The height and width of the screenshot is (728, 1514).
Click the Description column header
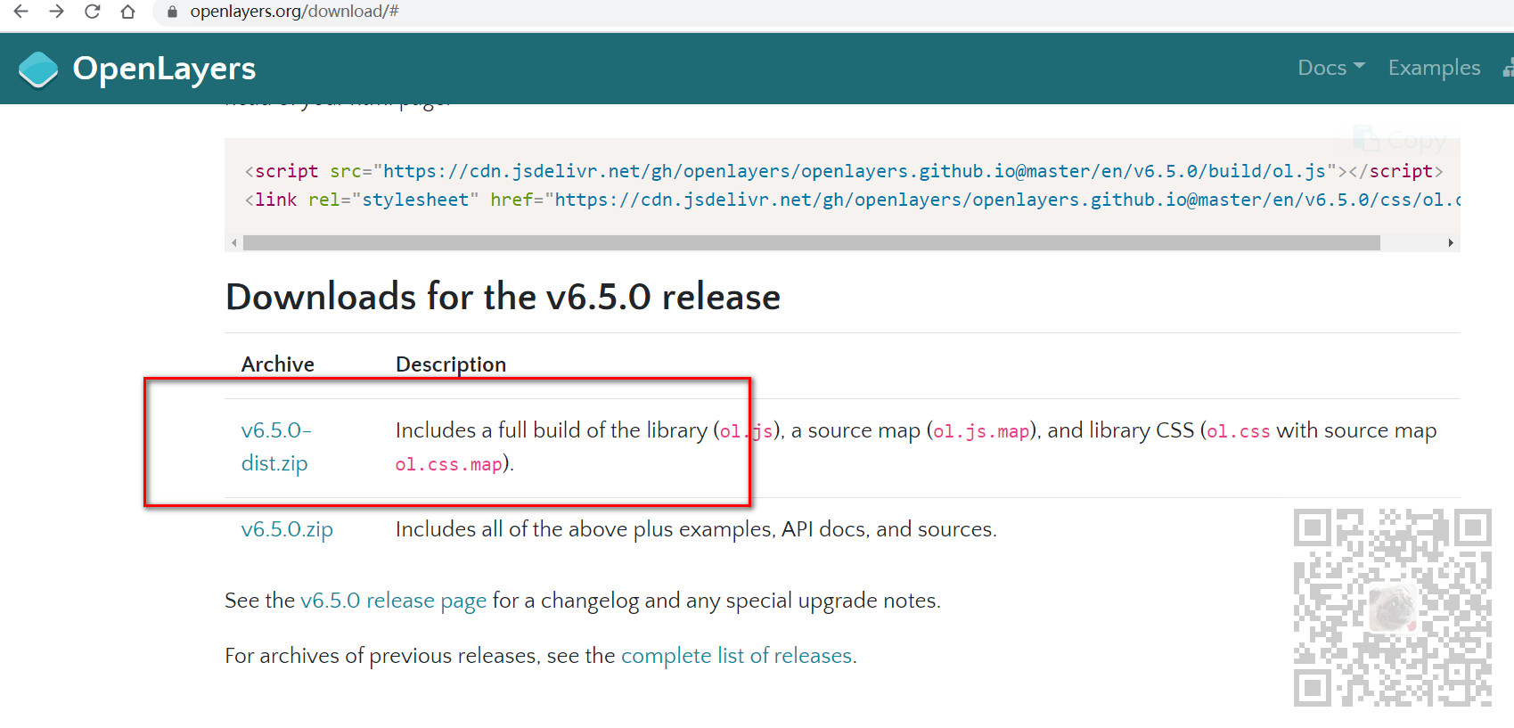[x=451, y=364]
